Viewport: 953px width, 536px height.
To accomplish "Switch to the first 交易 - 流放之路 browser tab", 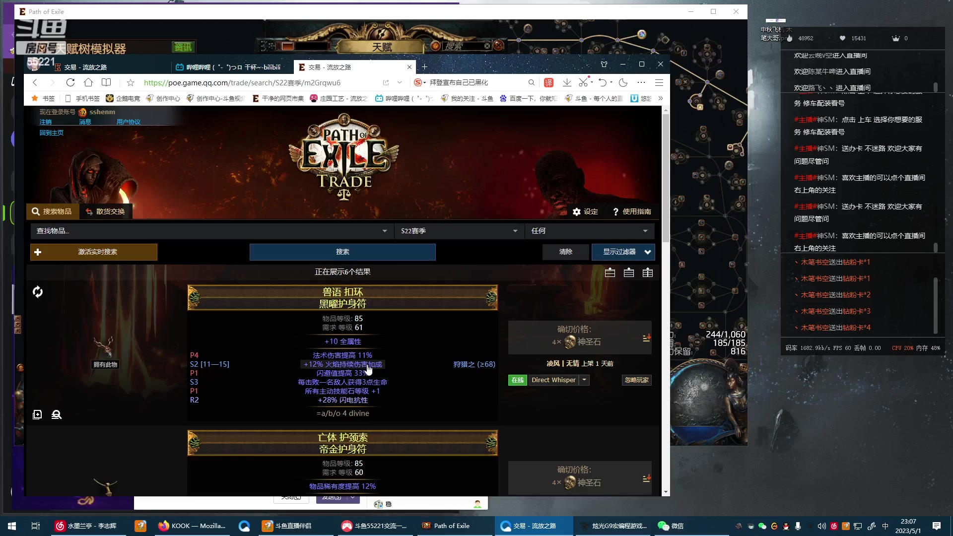I will pyautogui.click(x=85, y=67).
